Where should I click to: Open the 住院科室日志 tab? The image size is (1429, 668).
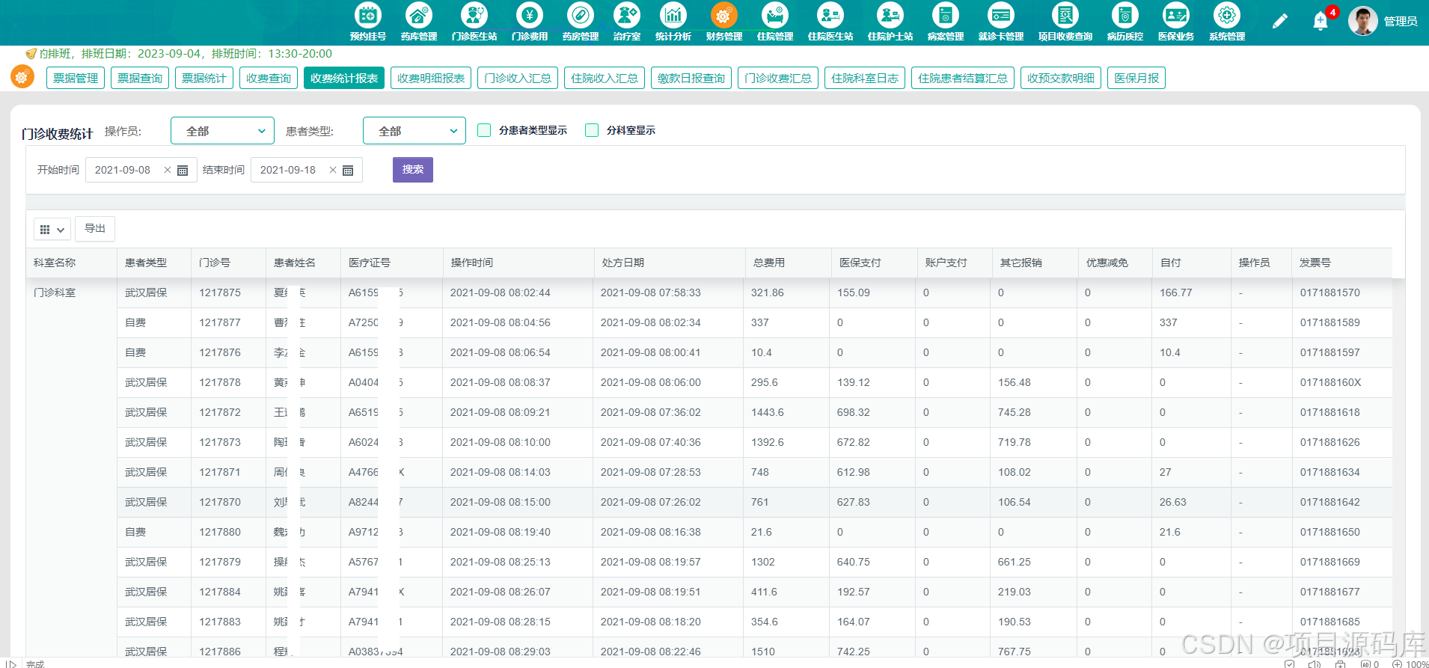pyautogui.click(x=865, y=78)
